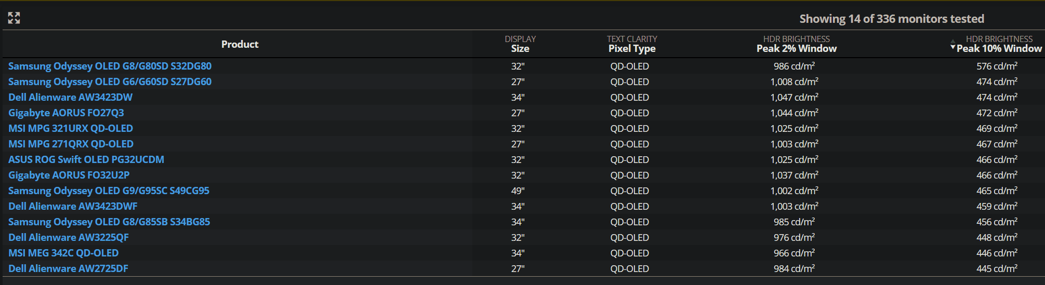This screenshot has width=1045, height=285.
Task: Click the fullscreen expand icon
Action: [14, 18]
